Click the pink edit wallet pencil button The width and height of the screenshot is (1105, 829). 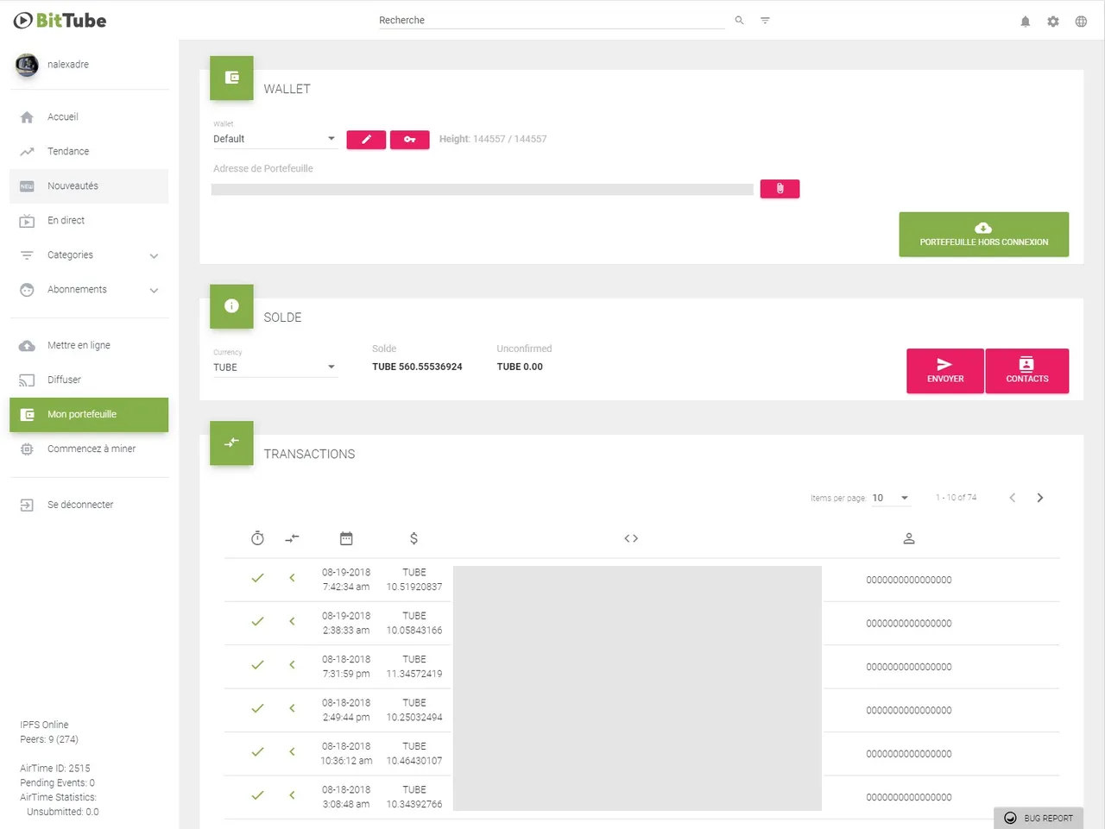(x=366, y=140)
